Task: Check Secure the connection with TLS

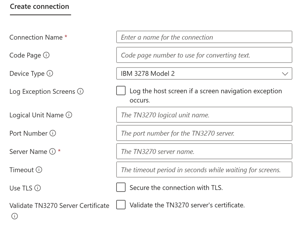Action: click(121, 187)
